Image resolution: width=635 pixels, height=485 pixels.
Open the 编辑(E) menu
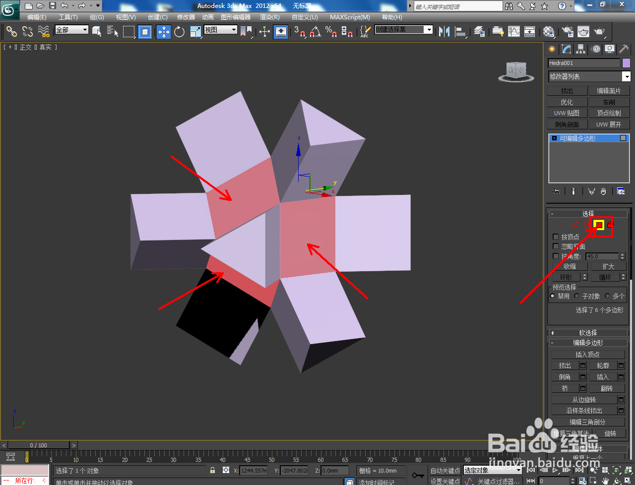37,17
